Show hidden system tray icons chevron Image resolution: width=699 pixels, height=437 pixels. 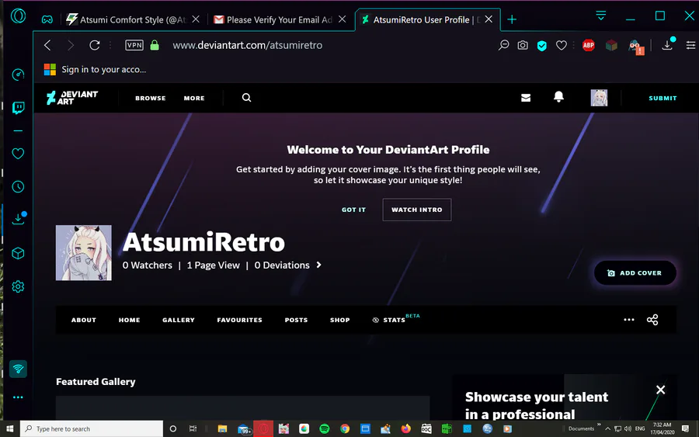[607, 428]
